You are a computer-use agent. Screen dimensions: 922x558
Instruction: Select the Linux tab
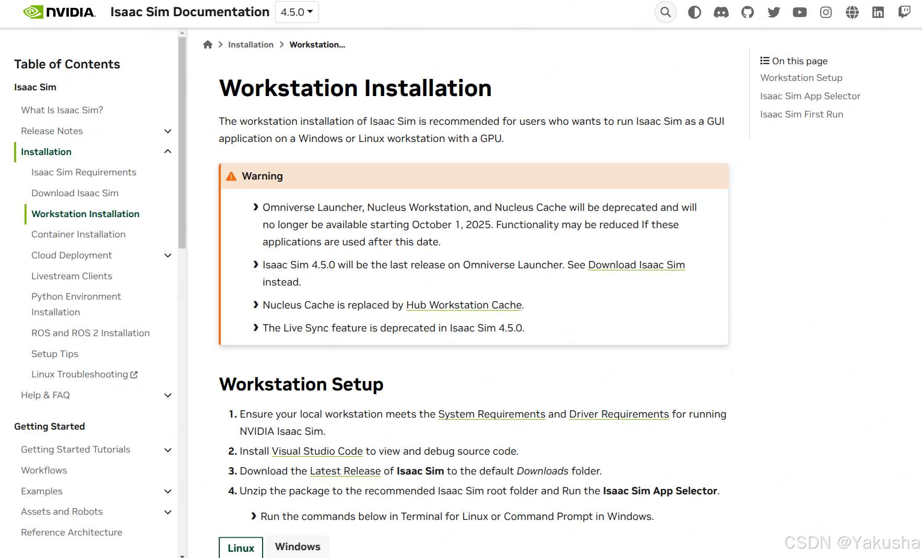tap(241, 548)
